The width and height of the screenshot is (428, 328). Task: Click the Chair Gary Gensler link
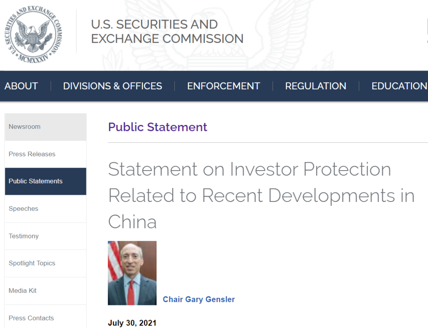[x=199, y=299]
